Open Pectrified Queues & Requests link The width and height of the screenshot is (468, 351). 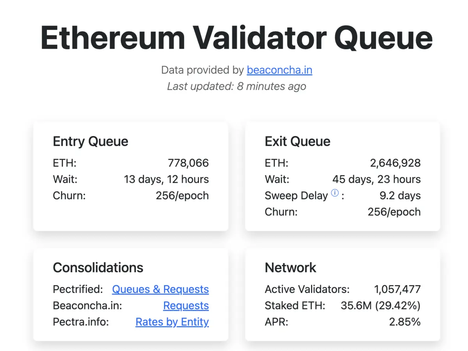tap(160, 289)
